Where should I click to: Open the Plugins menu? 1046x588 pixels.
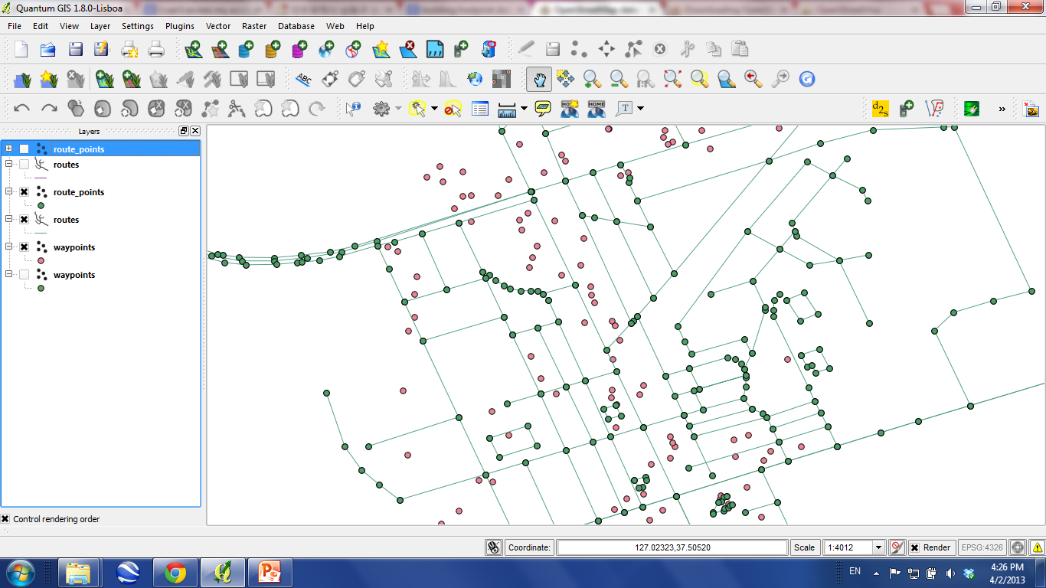tap(180, 26)
